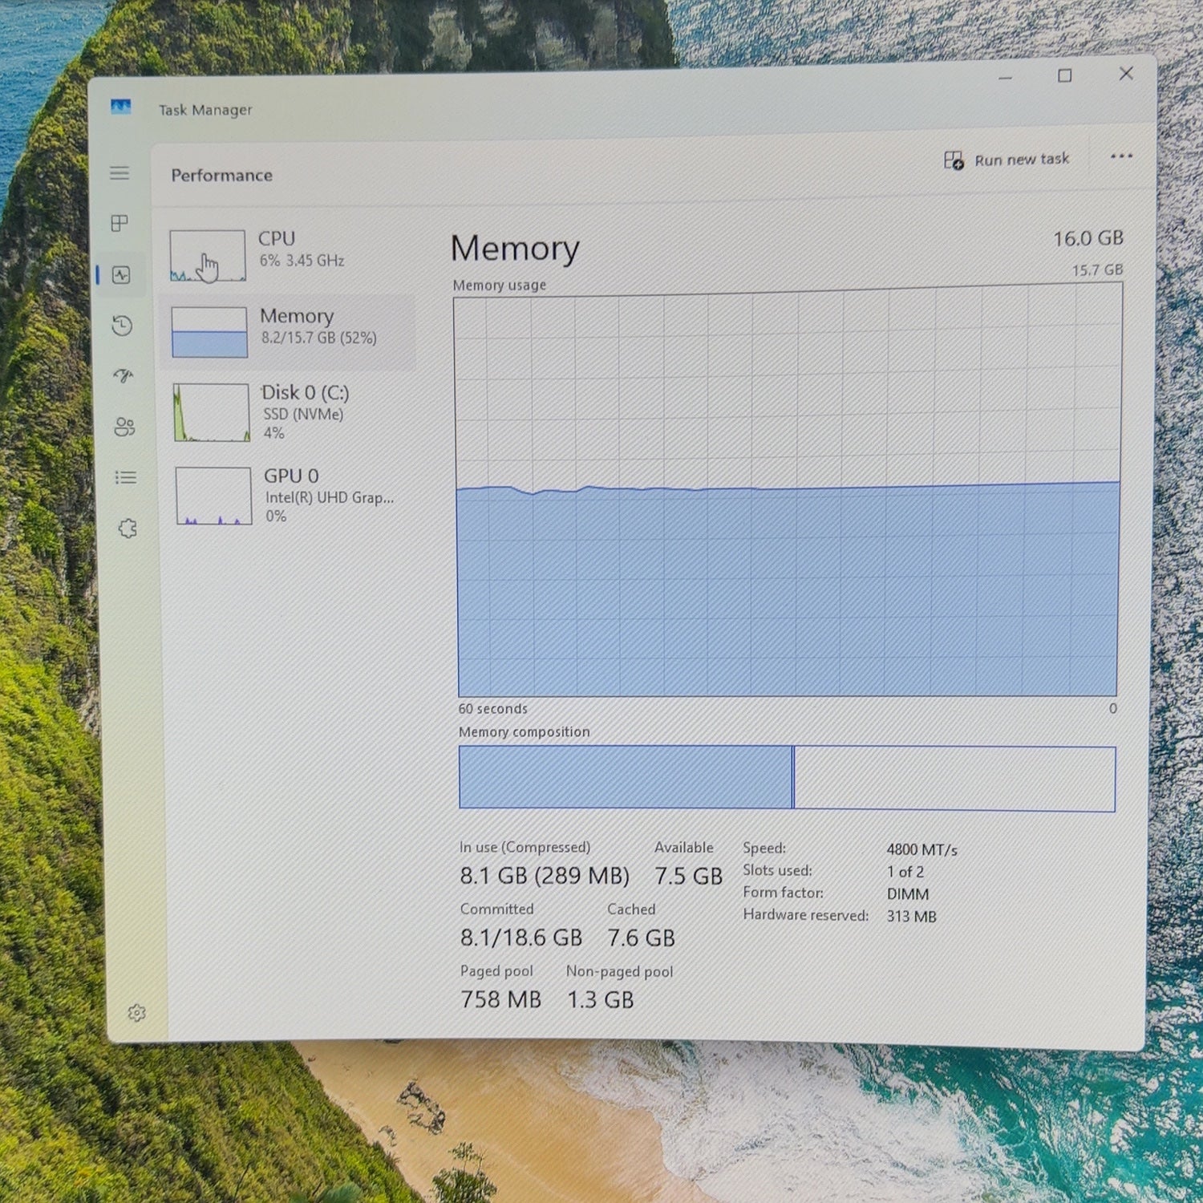Viewport: 1203px width, 1203px height.
Task: Click the Non-paged pool value 1.3 GB
Action: [600, 1000]
